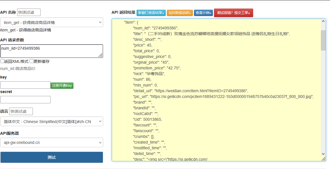Click 注册开通Key green button
The image size is (330, 169).
(x=62, y=85)
